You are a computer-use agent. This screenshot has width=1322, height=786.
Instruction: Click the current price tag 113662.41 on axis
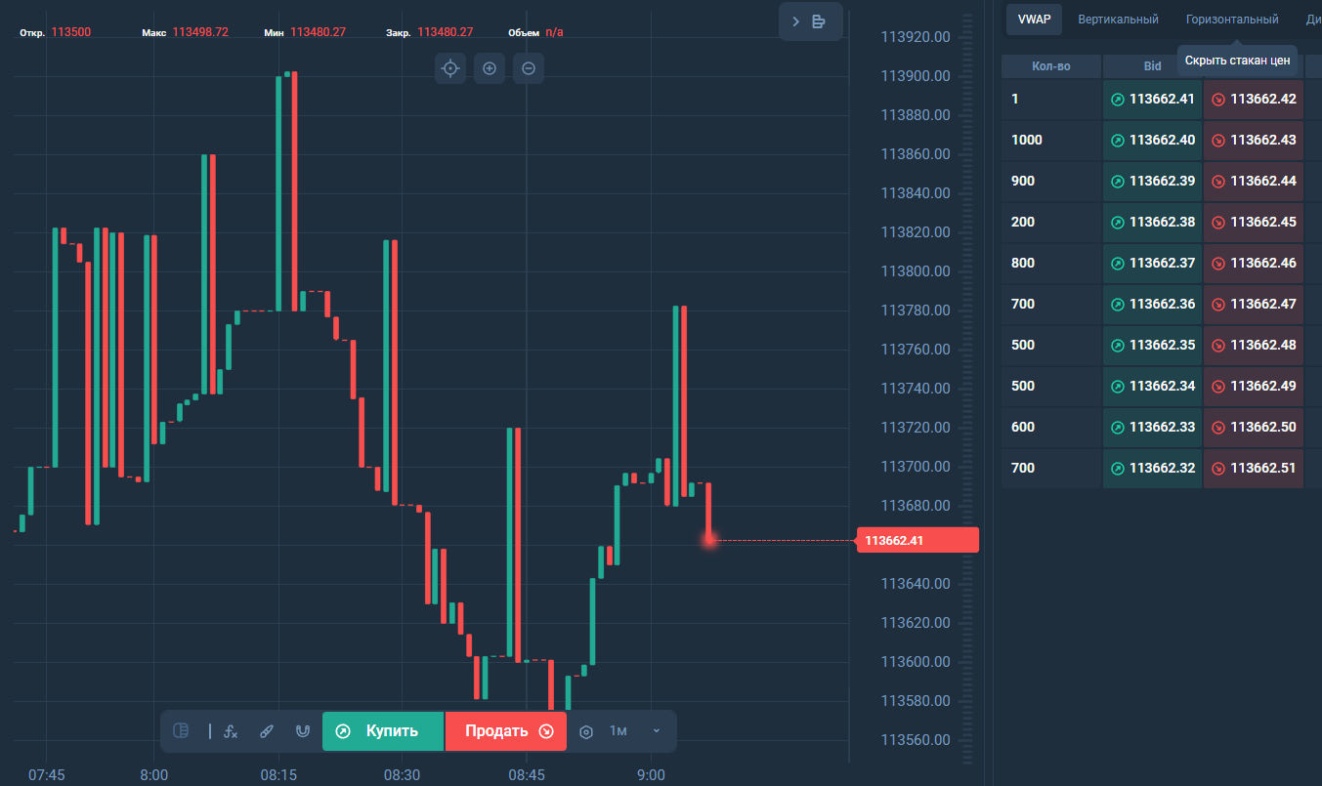coord(917,540)
